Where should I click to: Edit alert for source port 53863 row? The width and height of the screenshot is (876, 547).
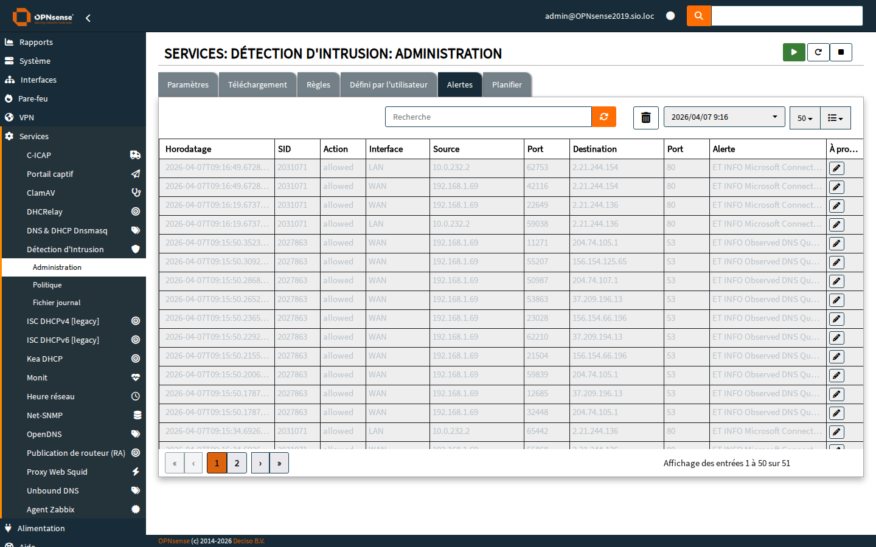(x=836, y=300)
